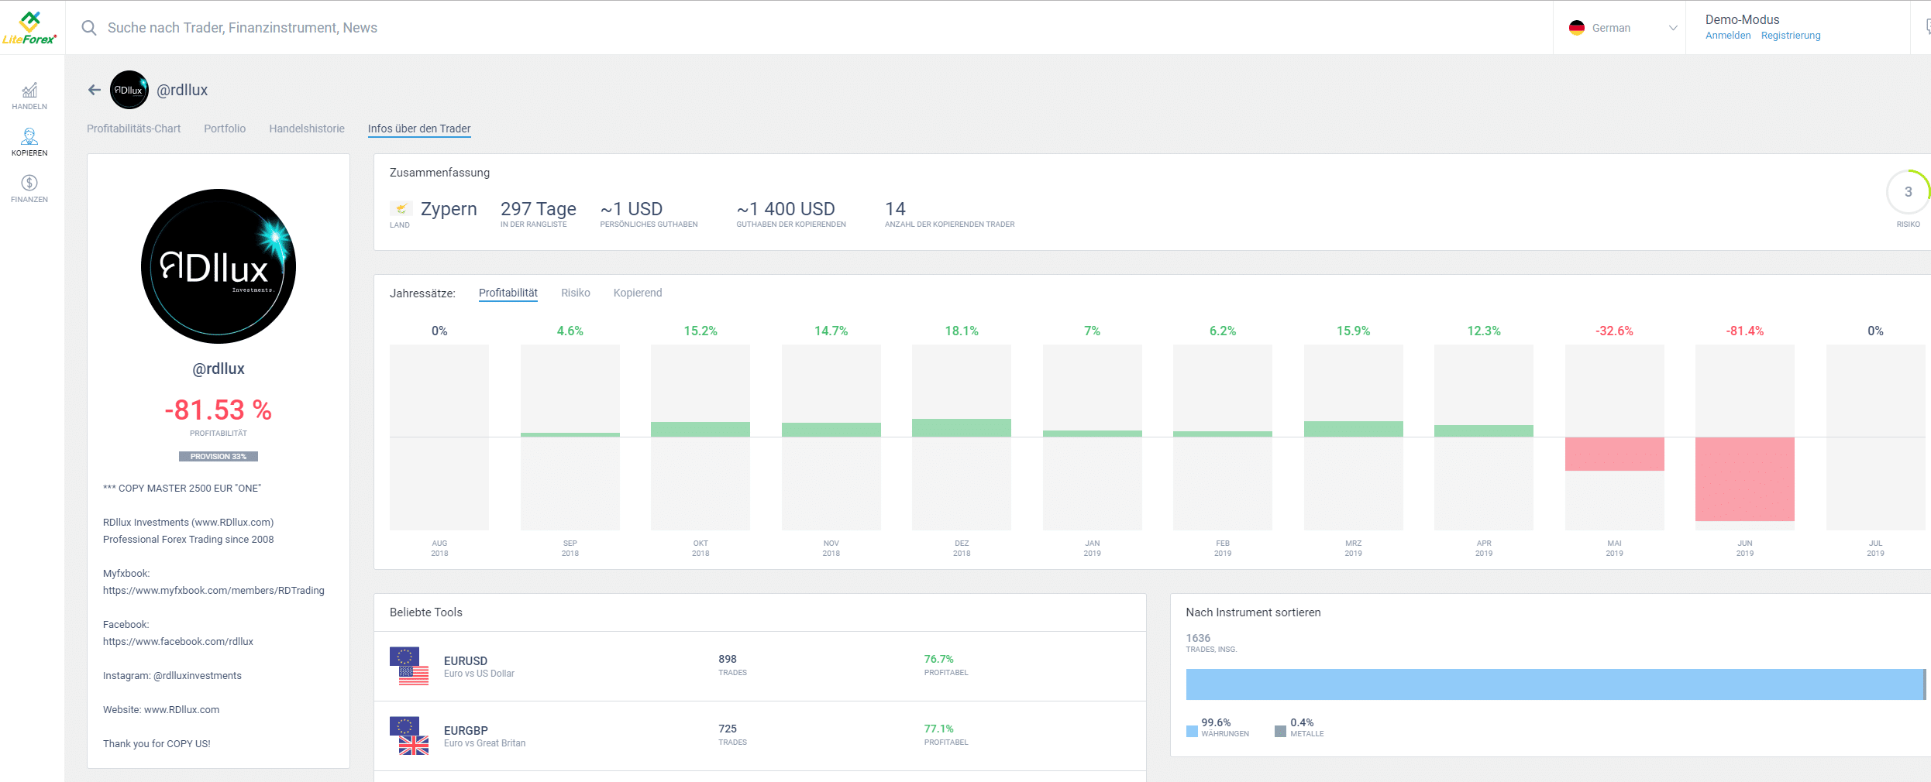Viewport: 1931px width, 782px height.
Task: Click the large RDllux profile picture
Action: point(219,266)
